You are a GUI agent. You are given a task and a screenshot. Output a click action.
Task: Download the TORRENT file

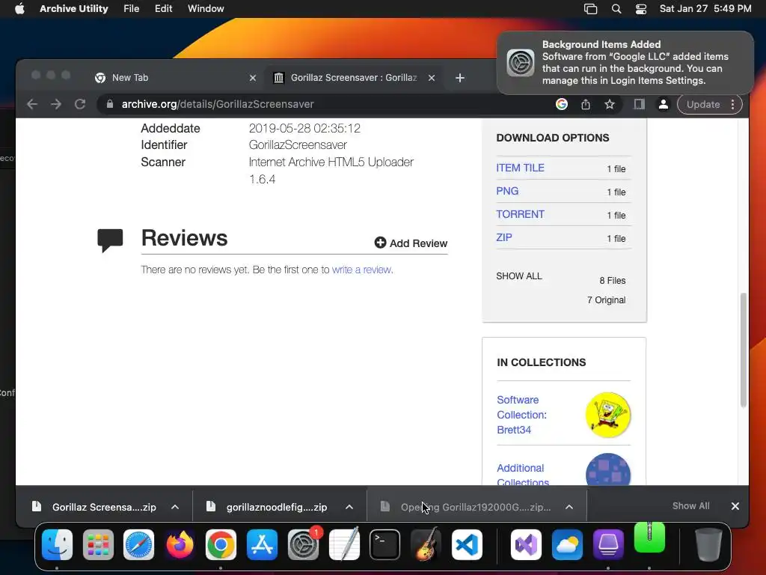pos(520,214)
